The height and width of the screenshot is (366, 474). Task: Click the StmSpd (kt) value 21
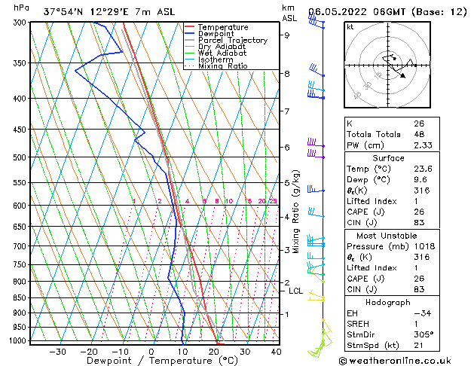tap(418, 346)
